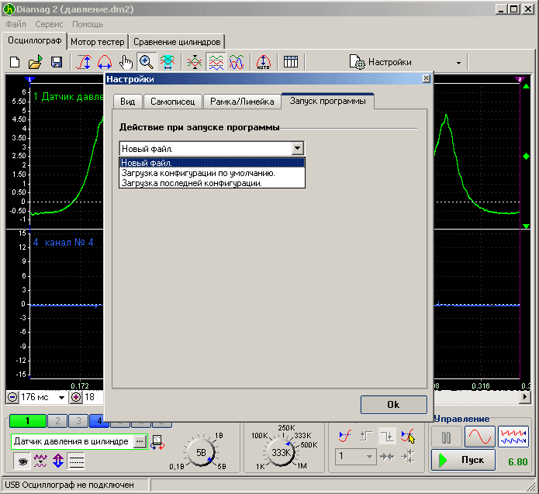The height and width of the screenshot is (494, 539).
Task: Choose 'Новый файл.' in the dropdown list
Action: click(212, 163)
